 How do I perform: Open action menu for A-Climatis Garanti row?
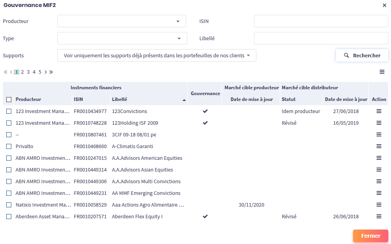(379, 147)
